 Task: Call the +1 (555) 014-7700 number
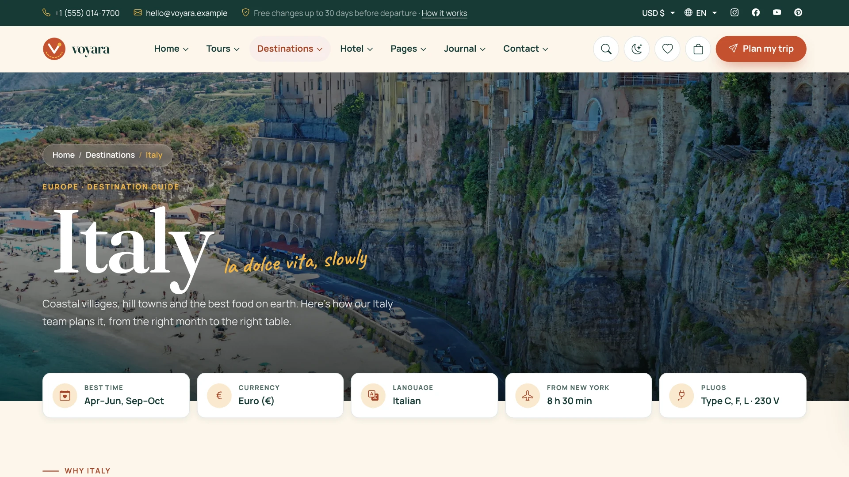coord(87,13)
